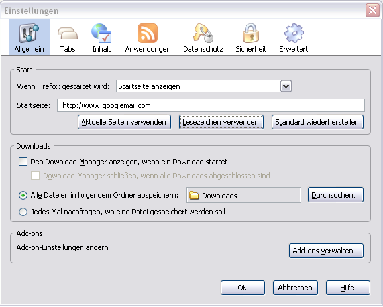Open the Tabs settings panel icon
Viewport: 383px width, 307px height.
[68, 34]
